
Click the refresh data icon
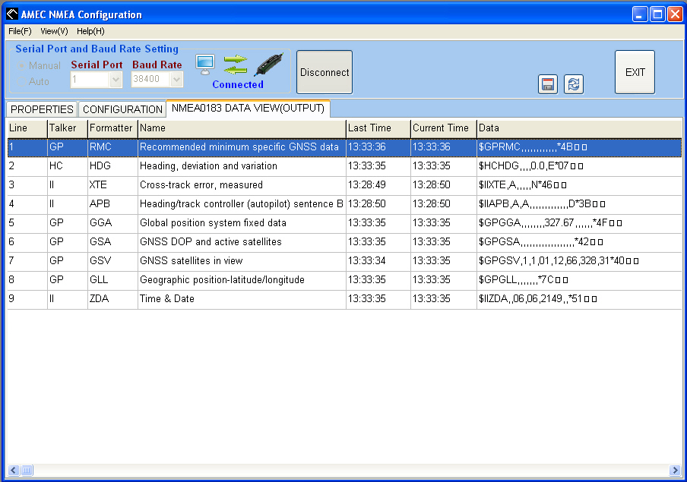[574, 84]
